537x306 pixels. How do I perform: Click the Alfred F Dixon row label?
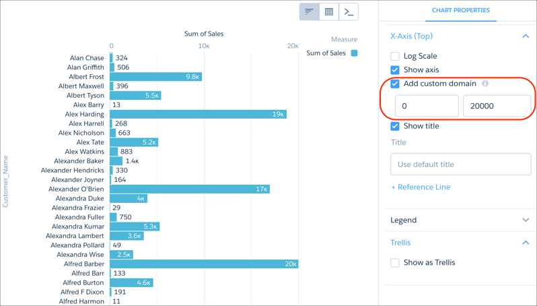[82, 292]
